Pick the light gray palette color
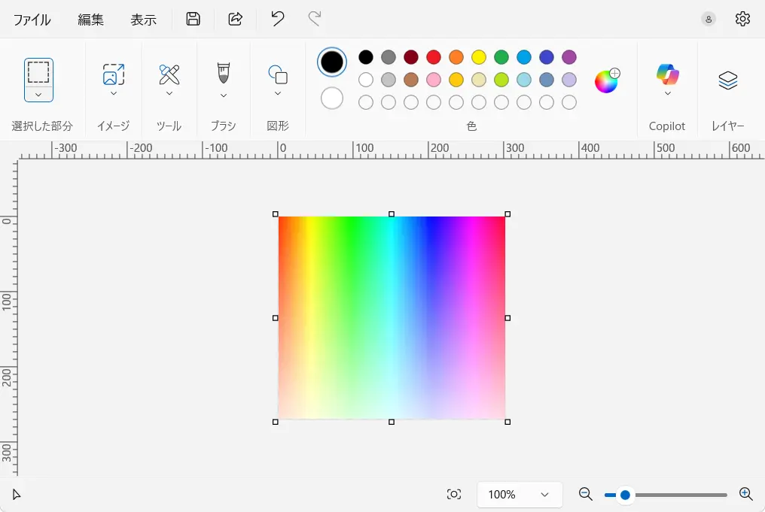The height and width of the screenshot is (512, 765). pos(389,80)
